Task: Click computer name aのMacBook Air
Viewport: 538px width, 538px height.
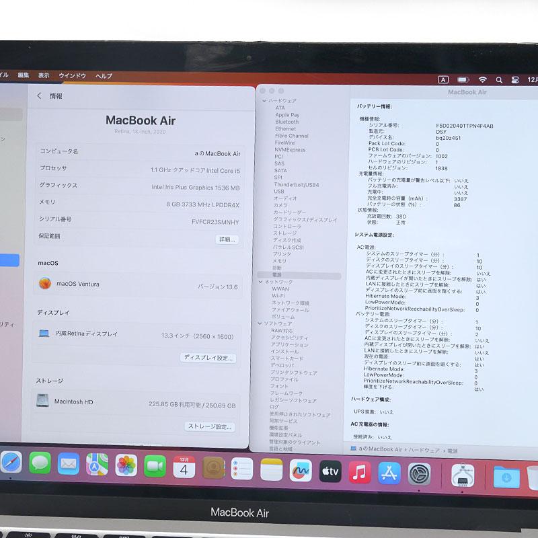Action: [217, 154]
